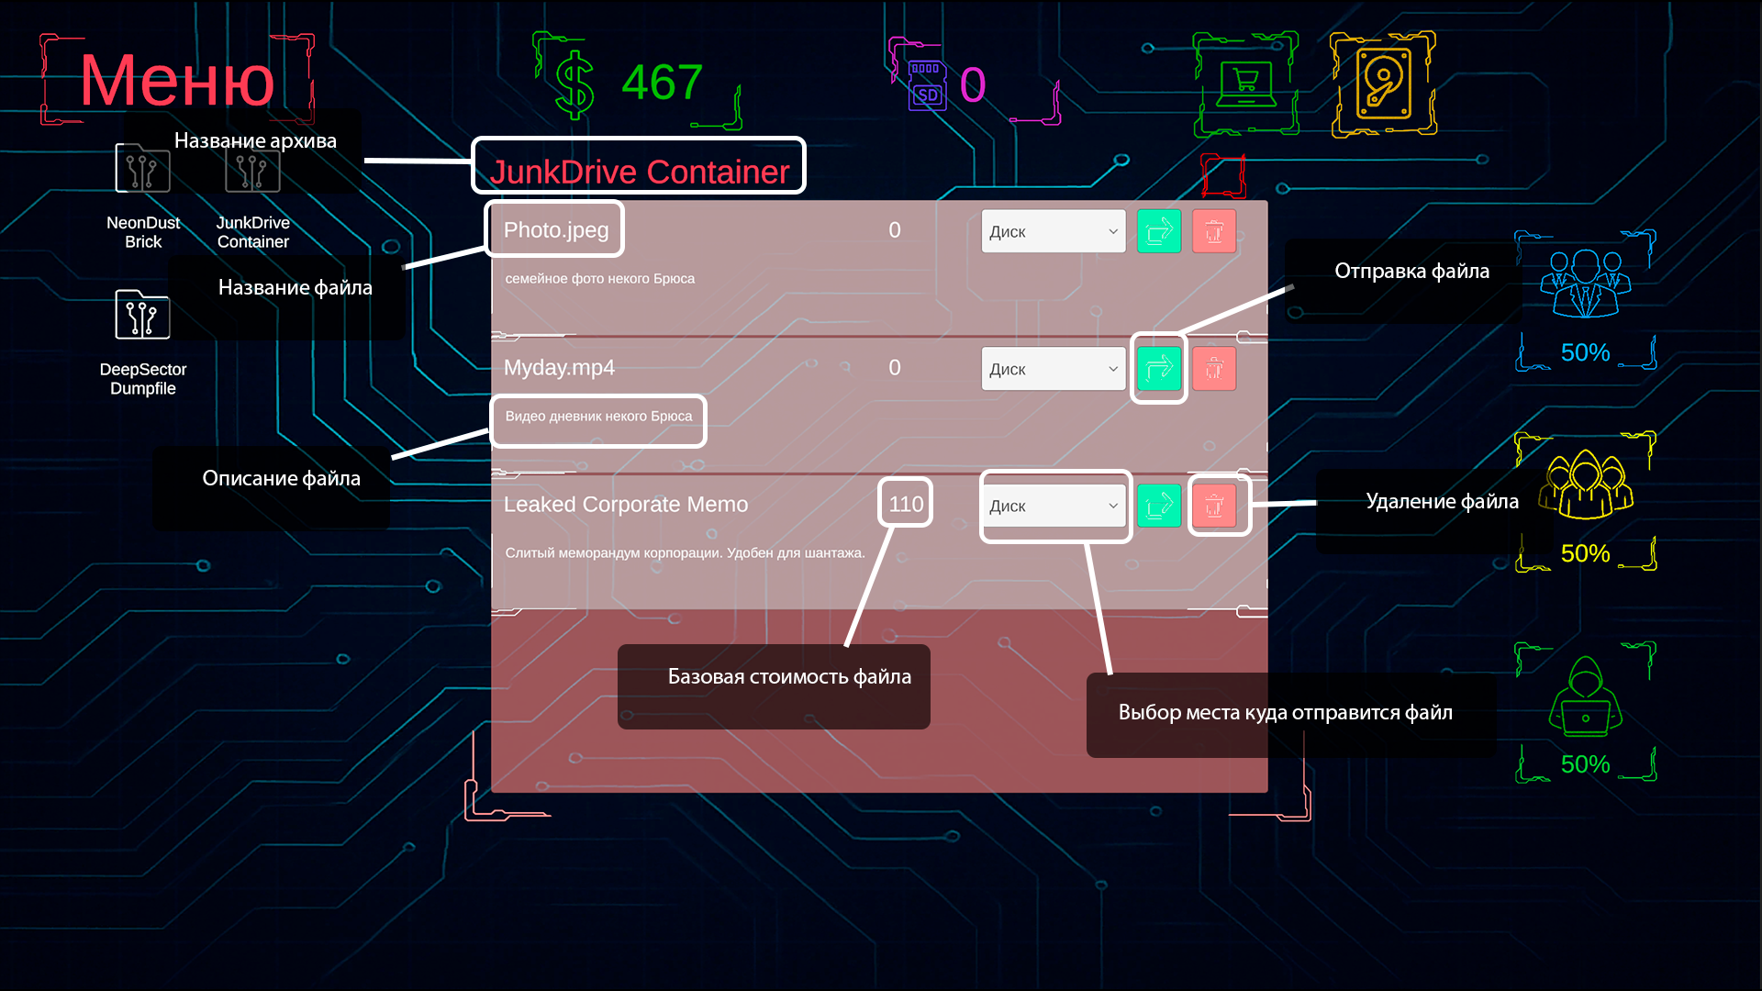
Task: Open the NeonDust Brick archive folder
Action: (x=142, y=170)
